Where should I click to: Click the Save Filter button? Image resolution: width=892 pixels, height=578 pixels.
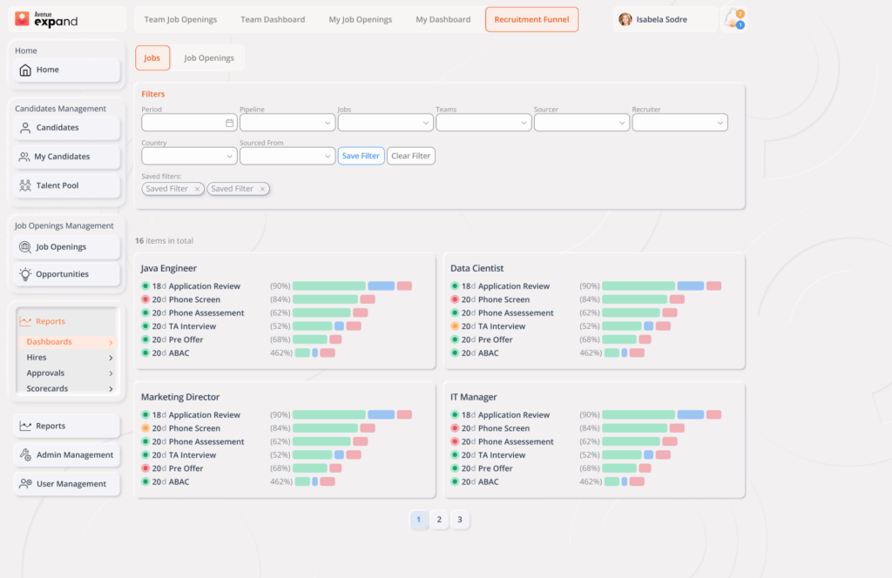(x=361, y=157)
